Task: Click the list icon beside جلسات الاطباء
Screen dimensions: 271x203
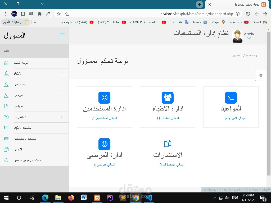Action: pos(6,128)
